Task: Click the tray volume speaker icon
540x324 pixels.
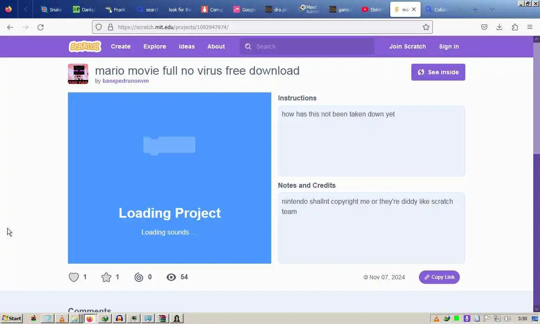Action: click(x=508, y=319)
